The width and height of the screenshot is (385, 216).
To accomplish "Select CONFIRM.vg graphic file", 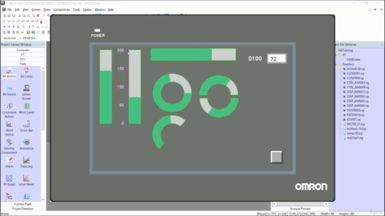I will tap(356, 78).
